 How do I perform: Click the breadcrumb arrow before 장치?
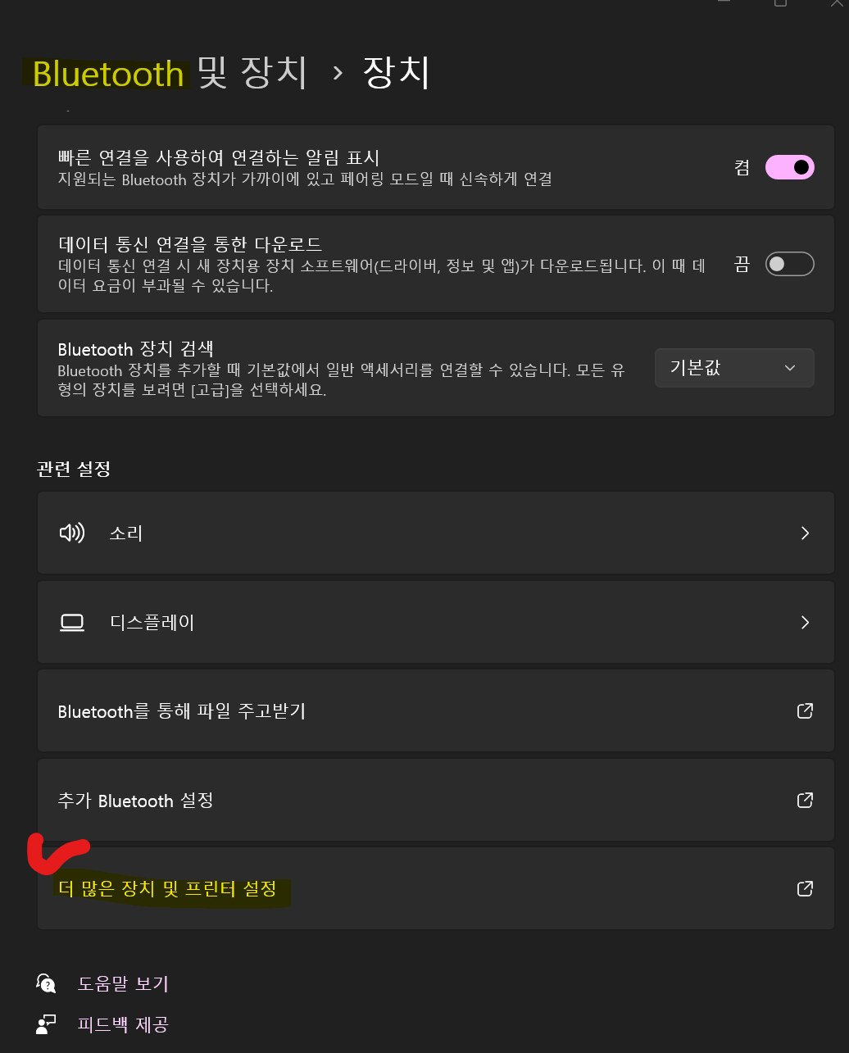[x=337, y=73]
